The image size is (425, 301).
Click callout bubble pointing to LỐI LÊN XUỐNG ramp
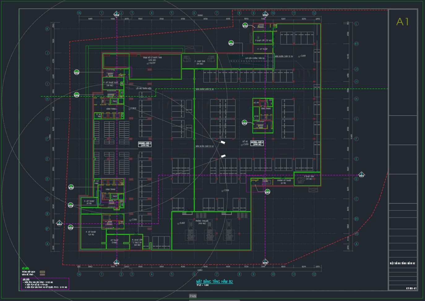pos(231,43)
